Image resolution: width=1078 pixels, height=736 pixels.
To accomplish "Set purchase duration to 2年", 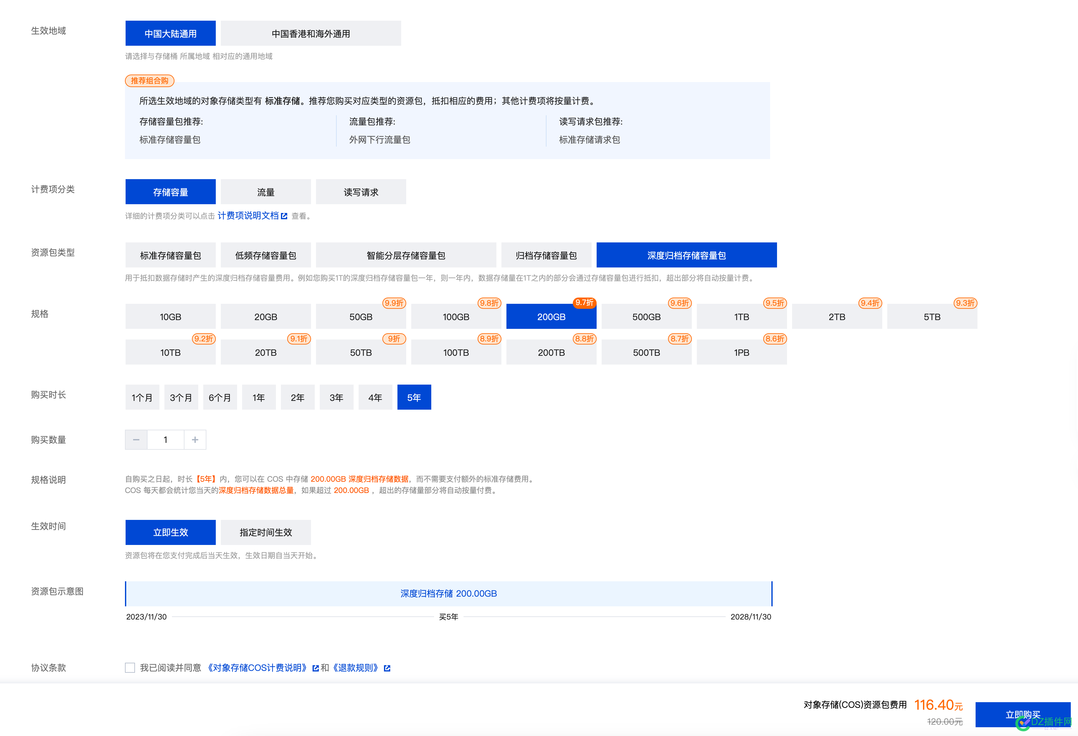I will (x=298, y=397).
